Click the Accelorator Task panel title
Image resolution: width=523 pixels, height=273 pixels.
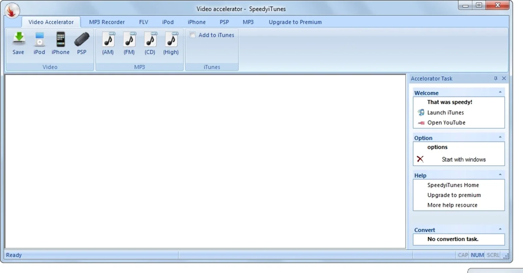(x=431, y=78)
